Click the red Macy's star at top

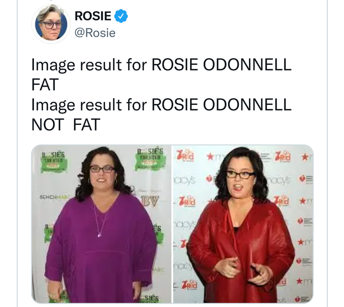[x=210, y=156]
